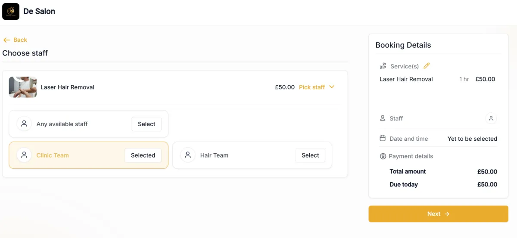Click the services hand icon in Booking Details
Image resolution: width=517 pixels, height=238 pixels.
point(383,66)
